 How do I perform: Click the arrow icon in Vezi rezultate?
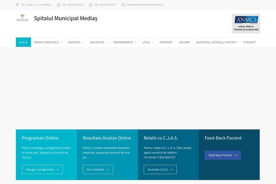coord(107,170)
